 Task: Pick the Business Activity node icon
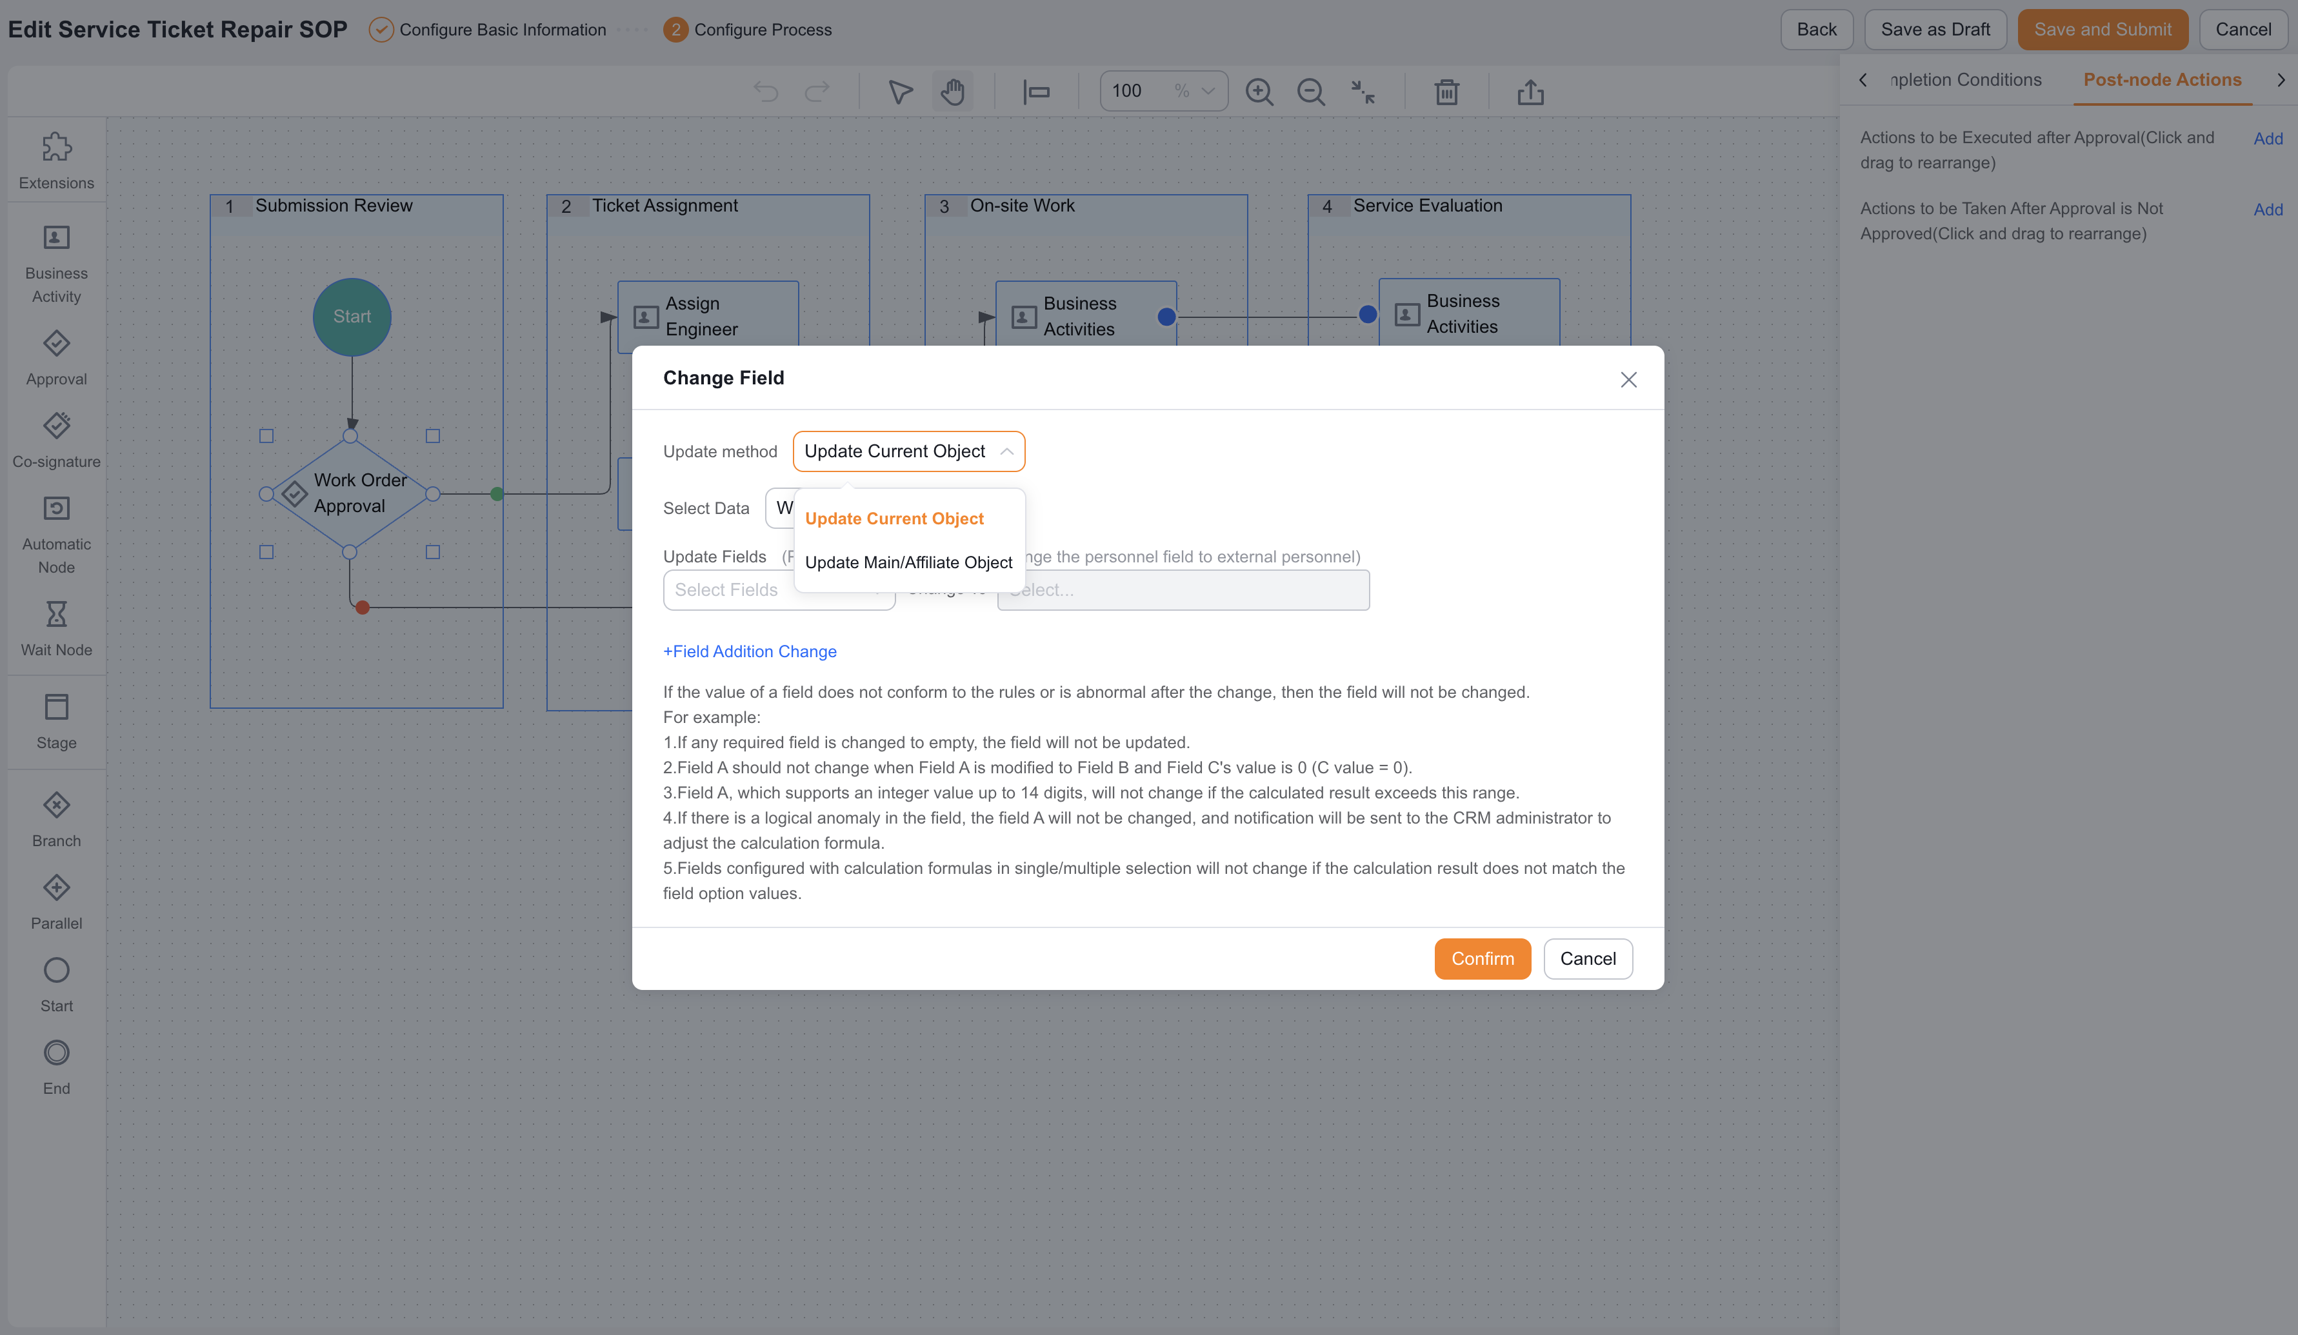(57, 238)
